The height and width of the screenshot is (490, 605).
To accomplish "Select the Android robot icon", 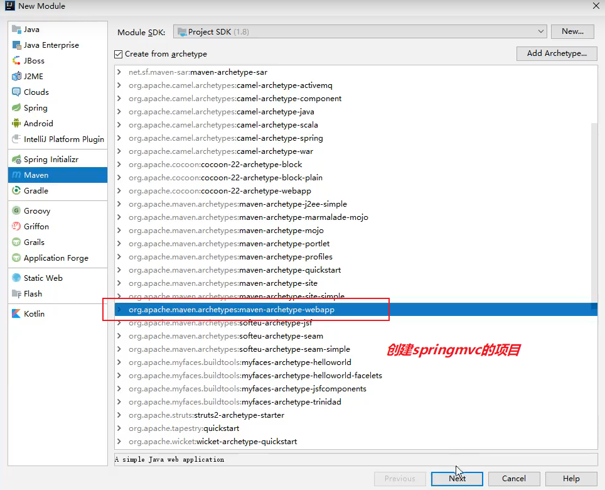I will [x=16, y=124].
